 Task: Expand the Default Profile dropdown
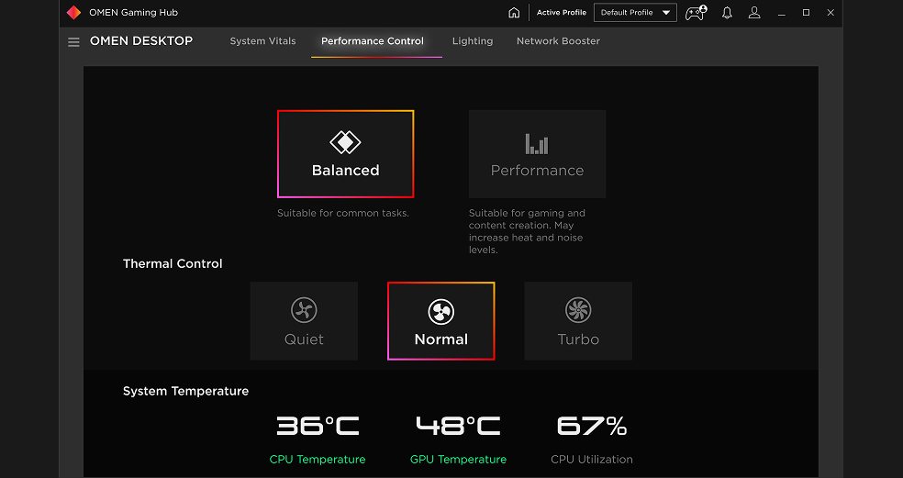[635, 12]
